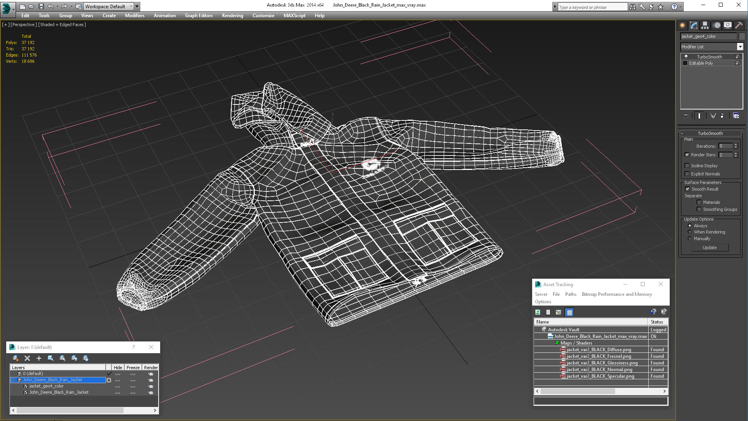The width and height of the screenshot is (748, 421).
Task: Open the Utilities hammer panel tab
Action: (739, 25)
